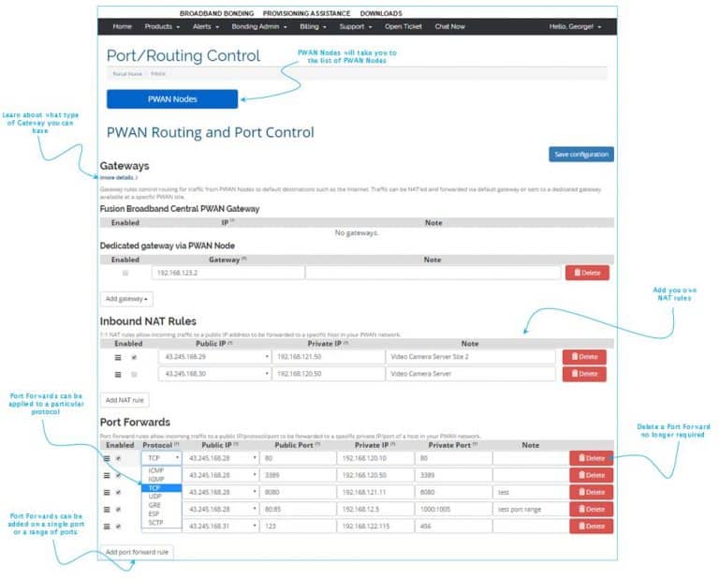Expand the Add gateway dropdown
719x580 pixels.
[x=126, y=299]
